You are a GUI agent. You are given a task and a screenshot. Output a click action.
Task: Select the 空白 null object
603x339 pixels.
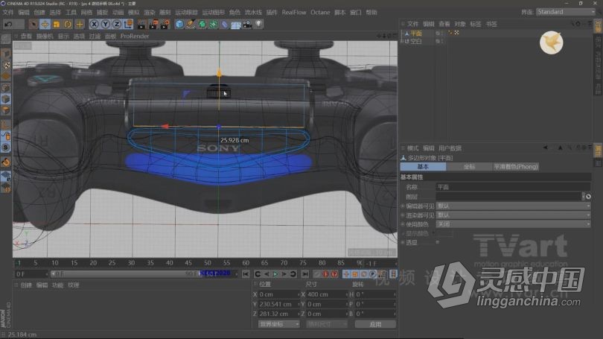click(416, 41)
